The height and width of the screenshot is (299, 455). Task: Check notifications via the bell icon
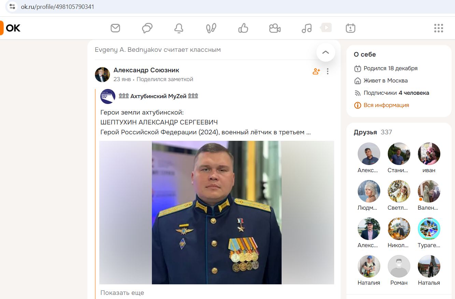click(x=179, y=28)
